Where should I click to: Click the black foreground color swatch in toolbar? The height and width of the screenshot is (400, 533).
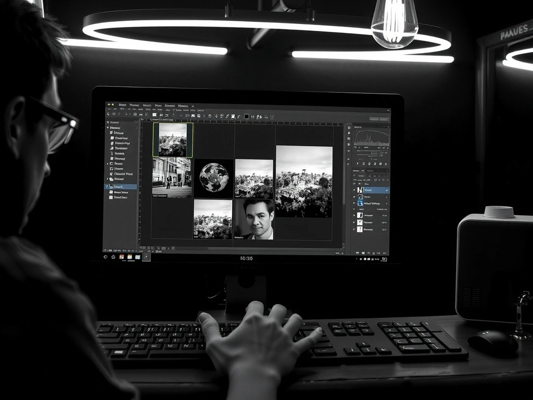[246, 116]
